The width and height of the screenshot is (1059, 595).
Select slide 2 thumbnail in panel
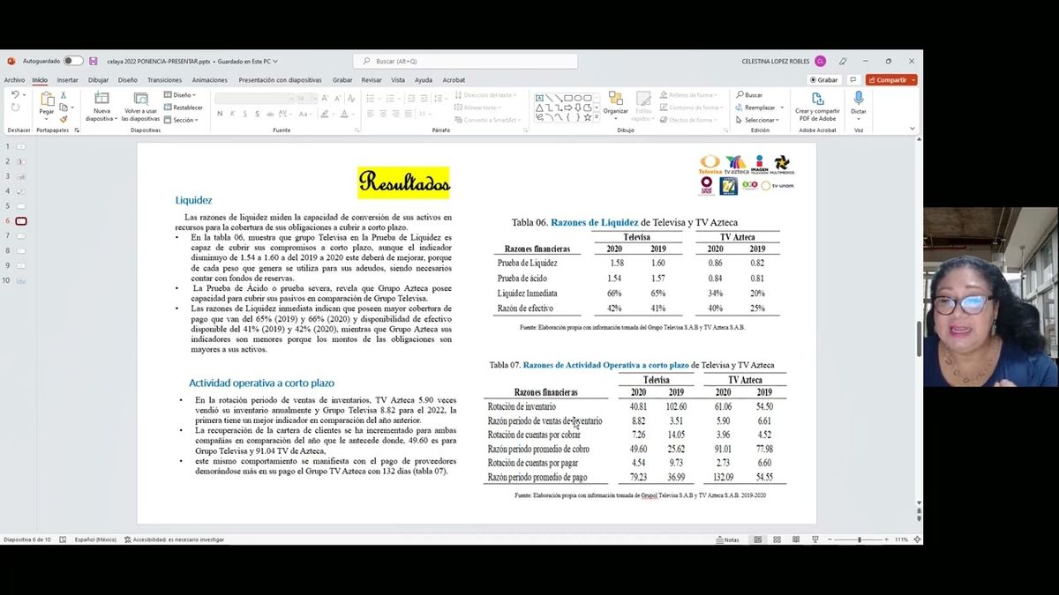[x=21, y=161]
